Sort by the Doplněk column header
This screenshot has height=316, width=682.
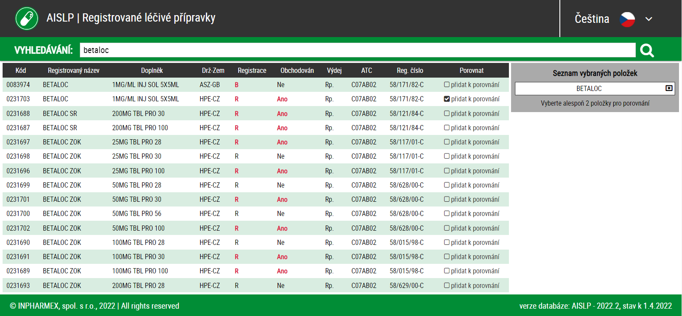click(152, 70)
